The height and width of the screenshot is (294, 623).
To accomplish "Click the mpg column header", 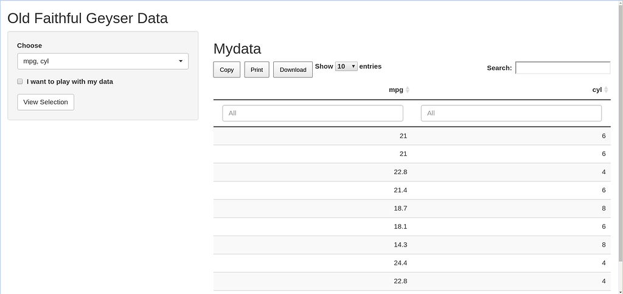I will 395,90.
